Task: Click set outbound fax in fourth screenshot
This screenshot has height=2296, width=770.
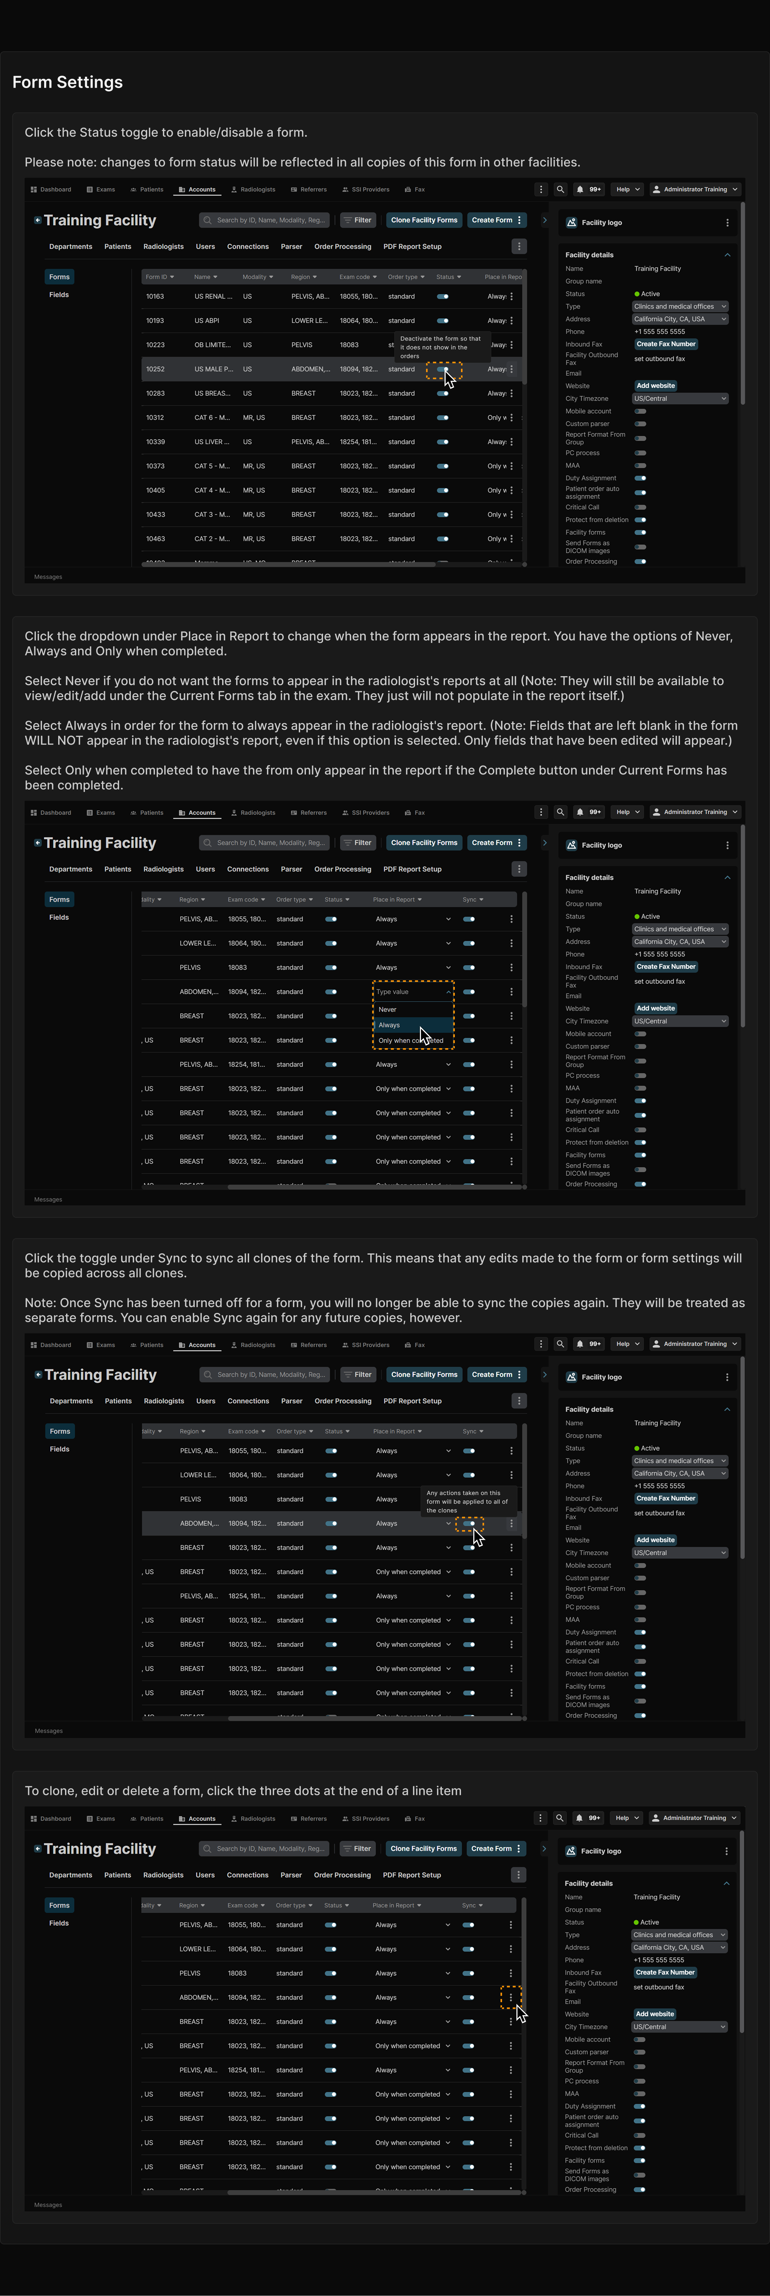Action: click(x=659, y=1988)
